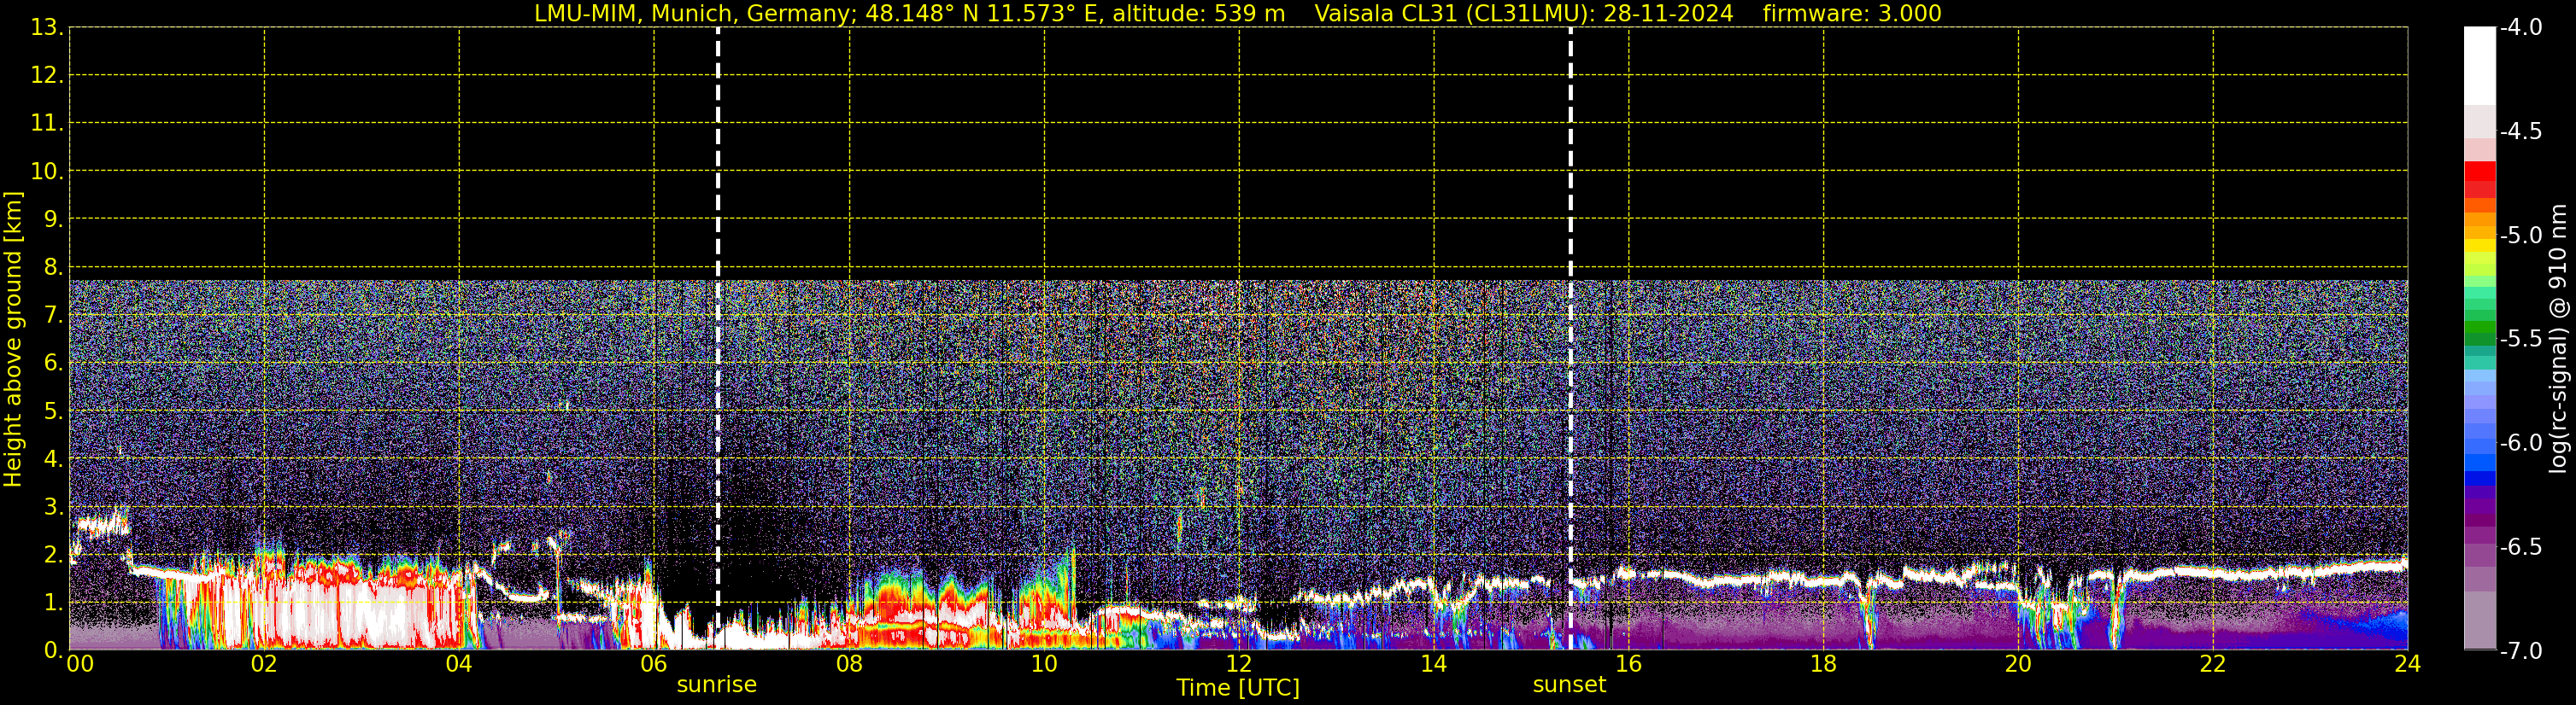The height and width of the screenshot is (705, 2576).
Task: Click the 'log(rc-signal) @ 910 nm' colorbar title
Action: coord(2558,339)
